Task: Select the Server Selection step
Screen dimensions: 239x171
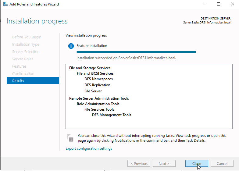Action: coord(26,52)
